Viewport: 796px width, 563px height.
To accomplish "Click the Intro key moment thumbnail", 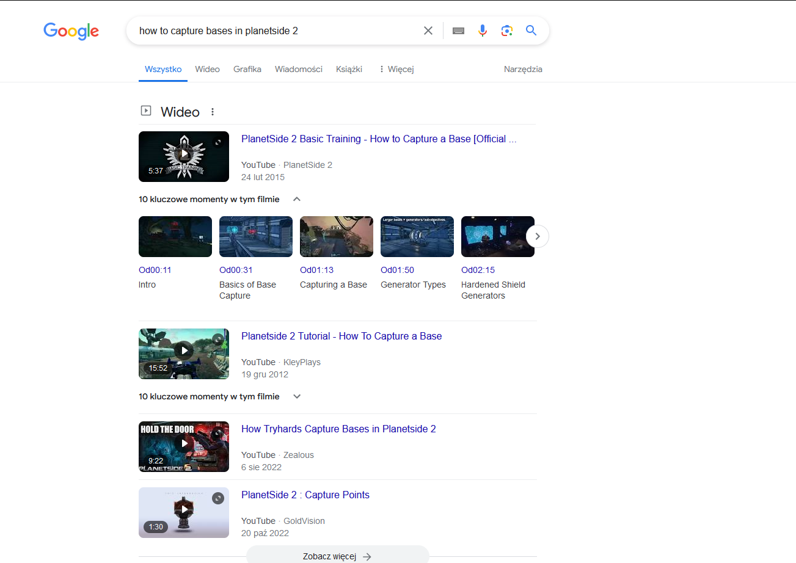I will (175, 236).
